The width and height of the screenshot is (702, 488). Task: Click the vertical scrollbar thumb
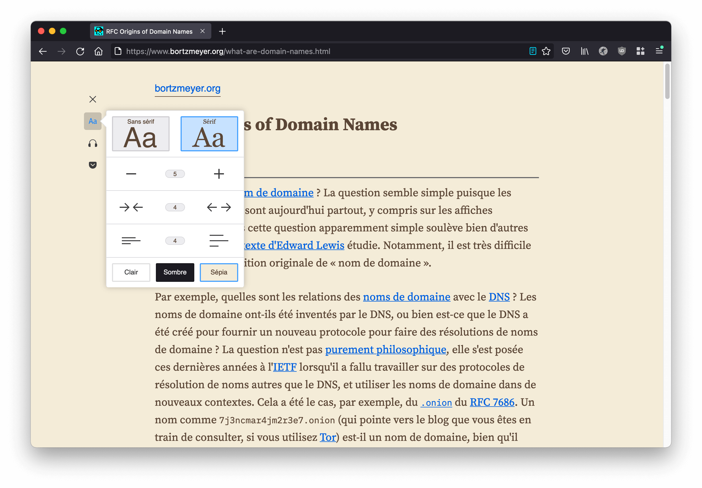pyautogui.click(x=667, y=81)
